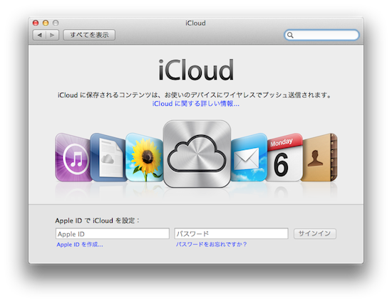
Task: Click the sunflower Photo Stream icon
Action: point(145,157)
